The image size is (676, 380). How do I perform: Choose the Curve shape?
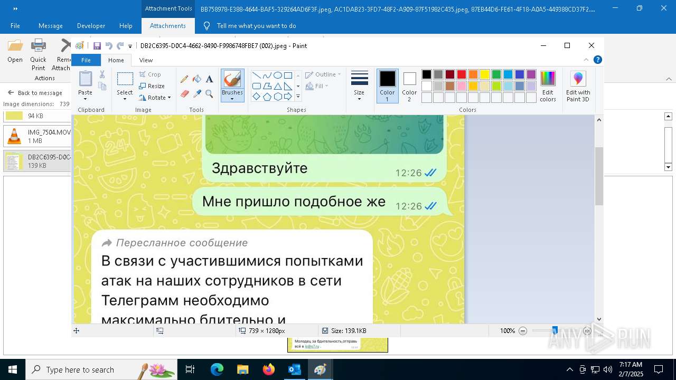[267, 75]
